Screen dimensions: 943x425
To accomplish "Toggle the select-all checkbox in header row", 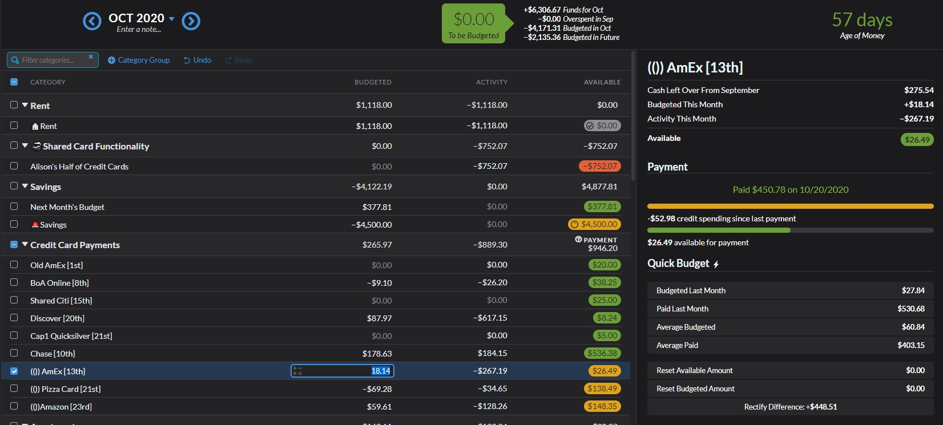I will point(14,82).
